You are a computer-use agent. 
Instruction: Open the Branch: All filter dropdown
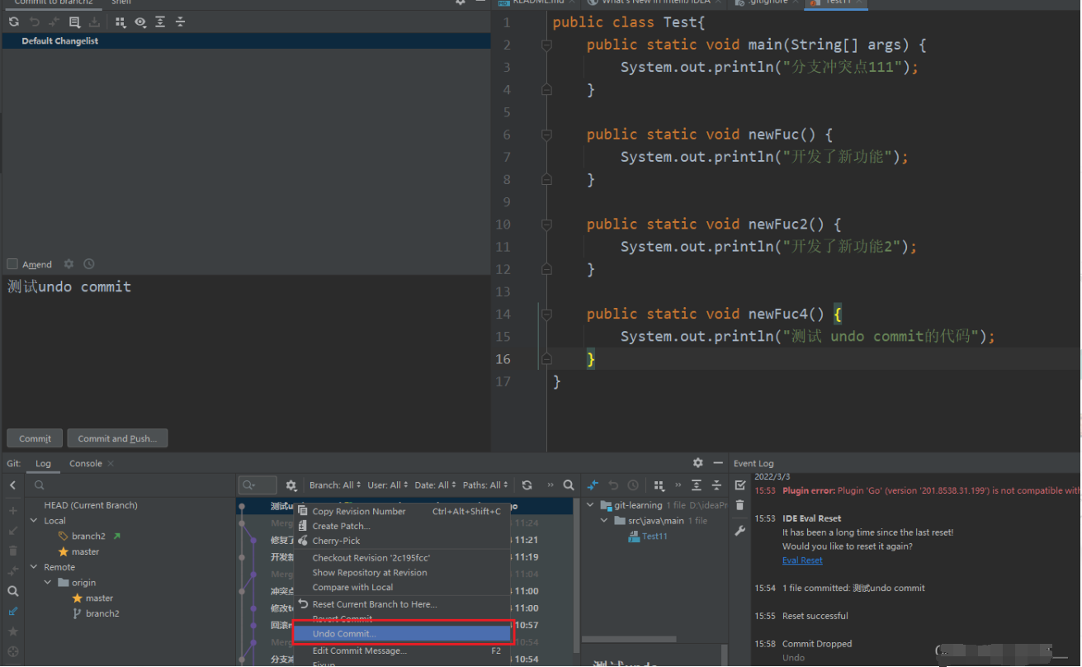(x=335, y=485)
